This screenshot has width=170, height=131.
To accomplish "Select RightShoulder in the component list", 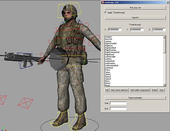I will [x=111, y=43].
